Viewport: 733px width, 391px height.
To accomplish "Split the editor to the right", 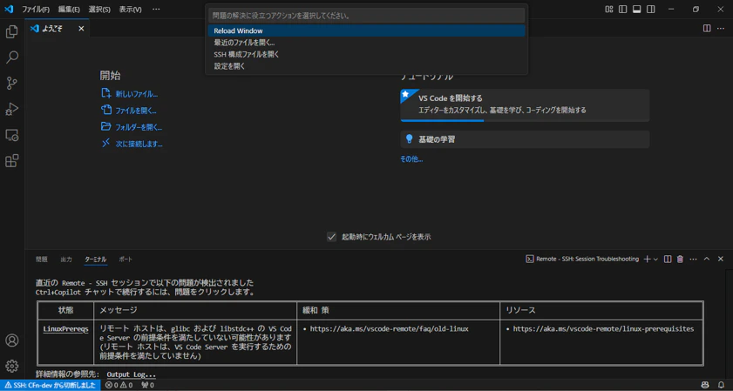I will [707, 29].
